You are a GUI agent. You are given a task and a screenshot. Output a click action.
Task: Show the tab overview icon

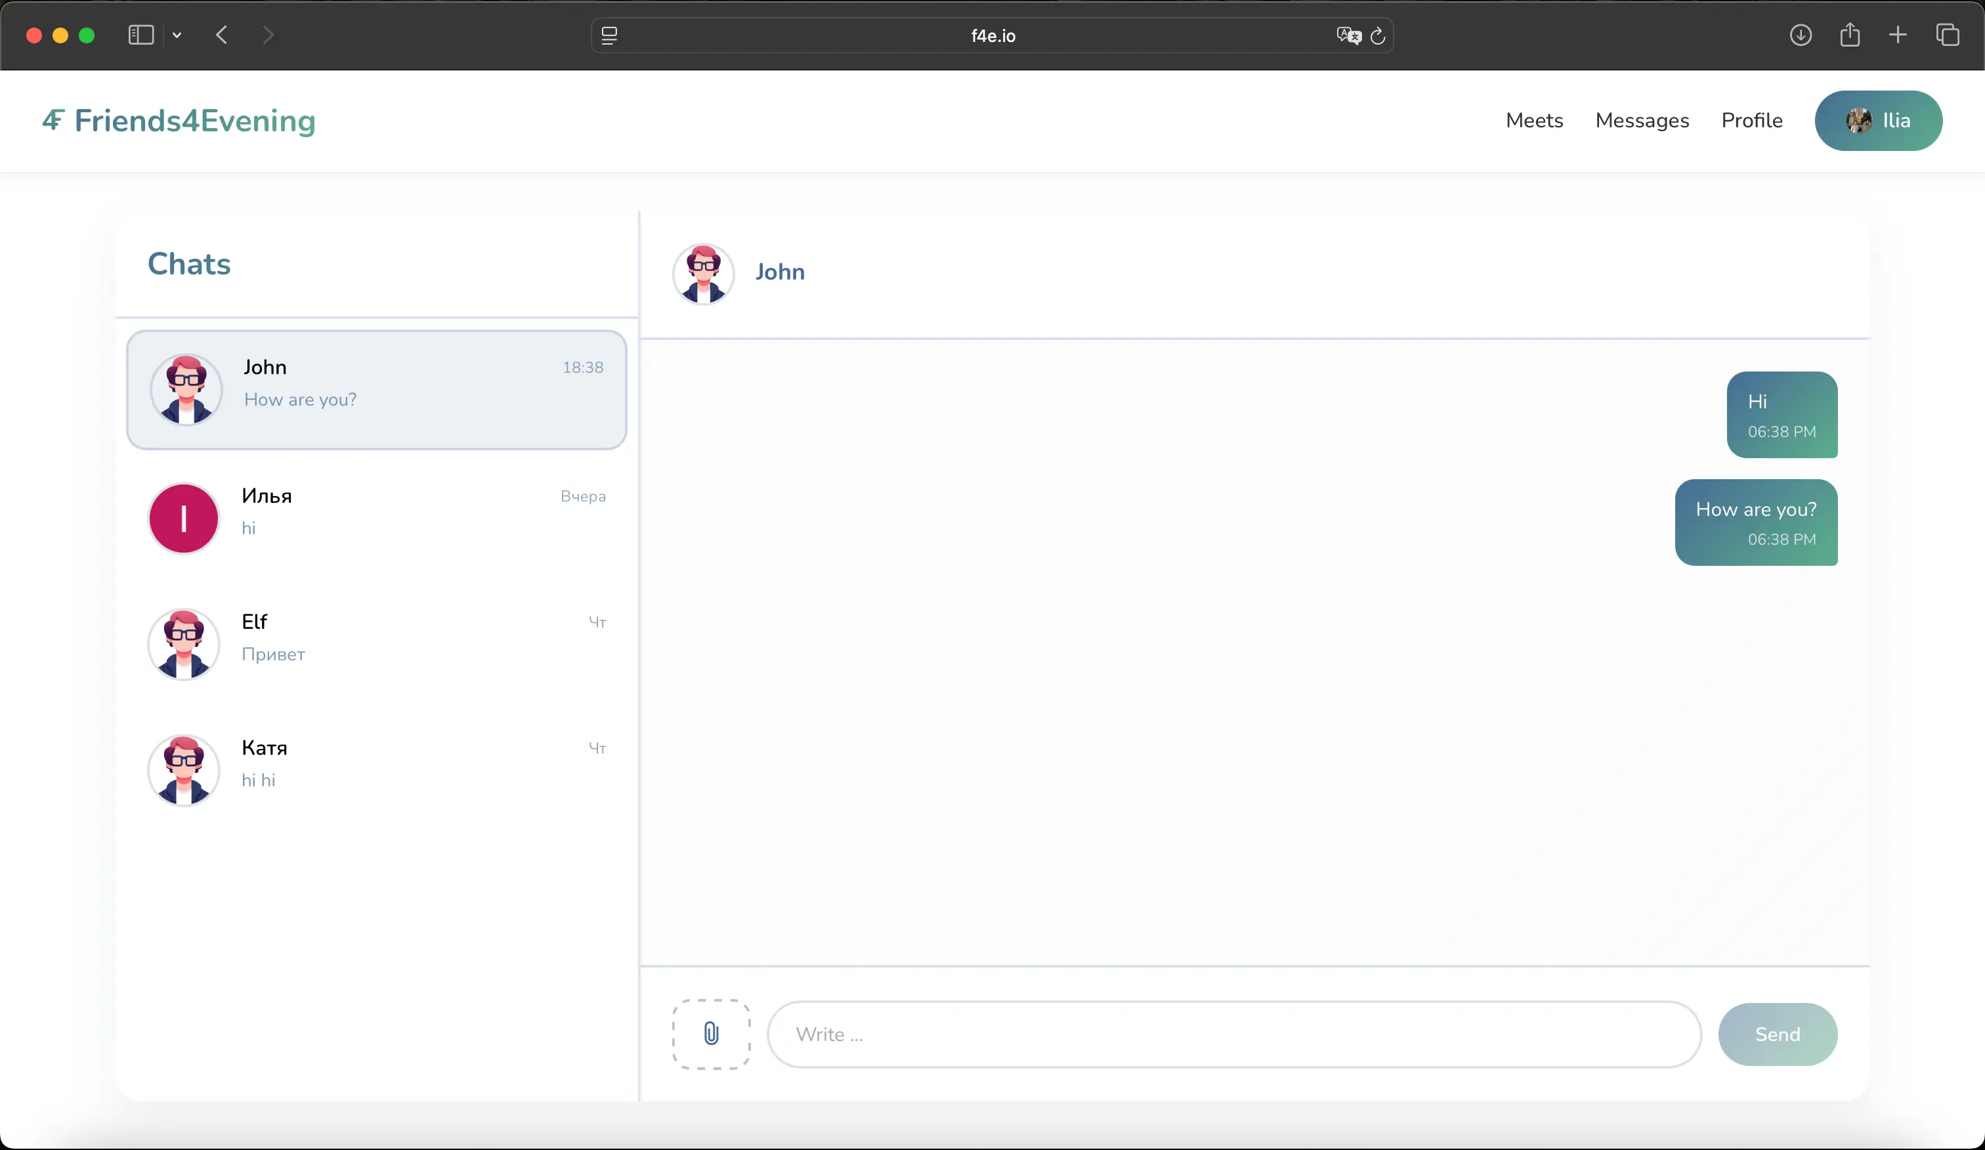click(1947, 35)
